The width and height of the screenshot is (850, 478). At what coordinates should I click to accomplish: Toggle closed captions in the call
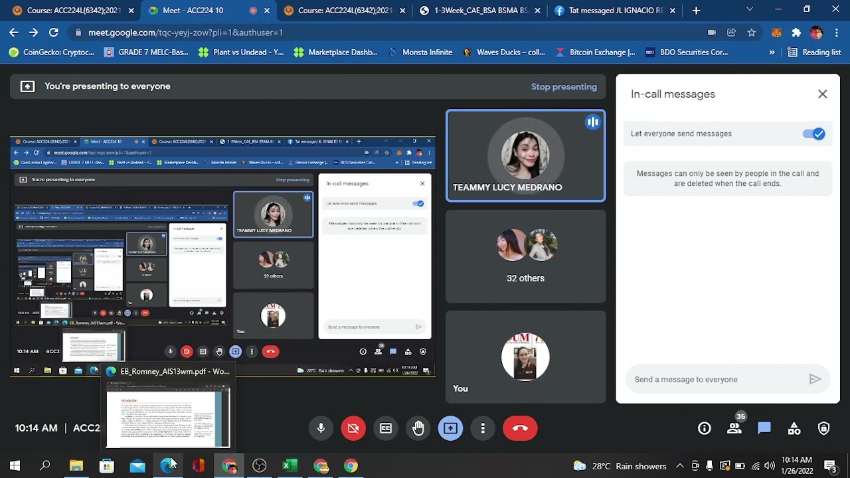tap(386, 428)
